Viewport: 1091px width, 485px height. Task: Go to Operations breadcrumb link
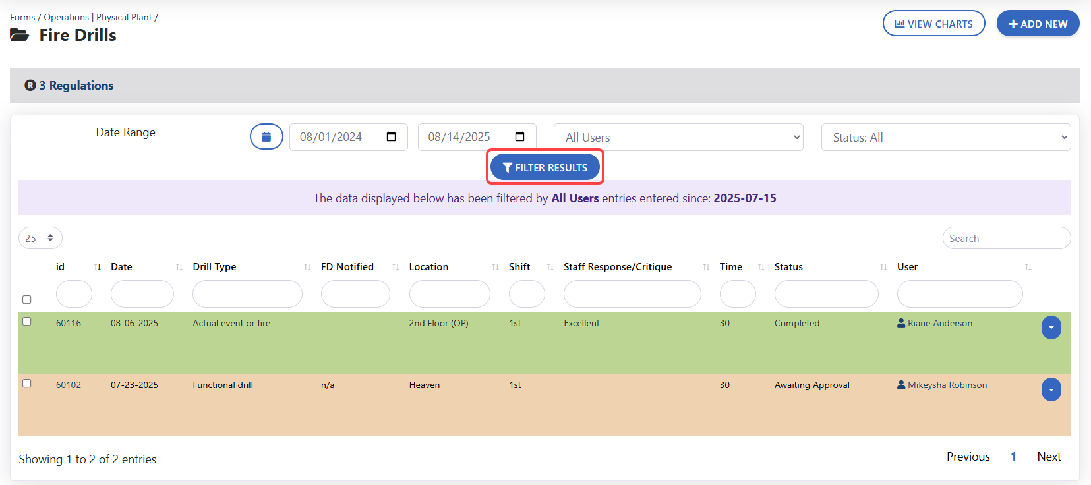coord(66,17)
